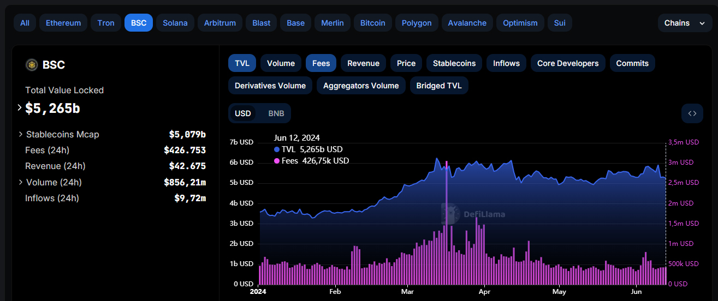The height and width of the screenshot is (301, 718).
Task: Click the Fees 426,75k USD legend entry
Action: coord(311,160)
